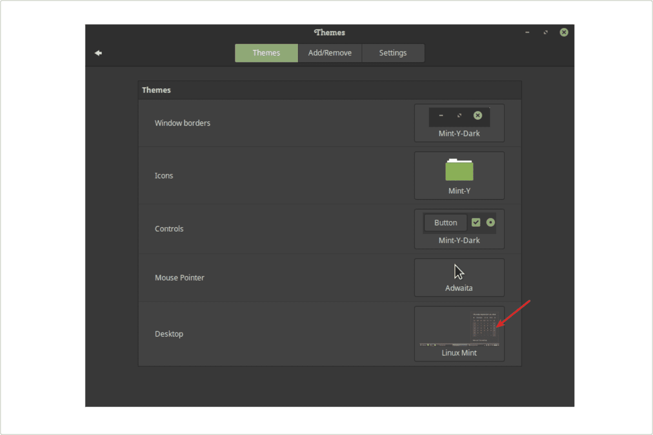Open the Desktop theme picker
Viewport: 653px width, 435px height.
coord(459,333)
